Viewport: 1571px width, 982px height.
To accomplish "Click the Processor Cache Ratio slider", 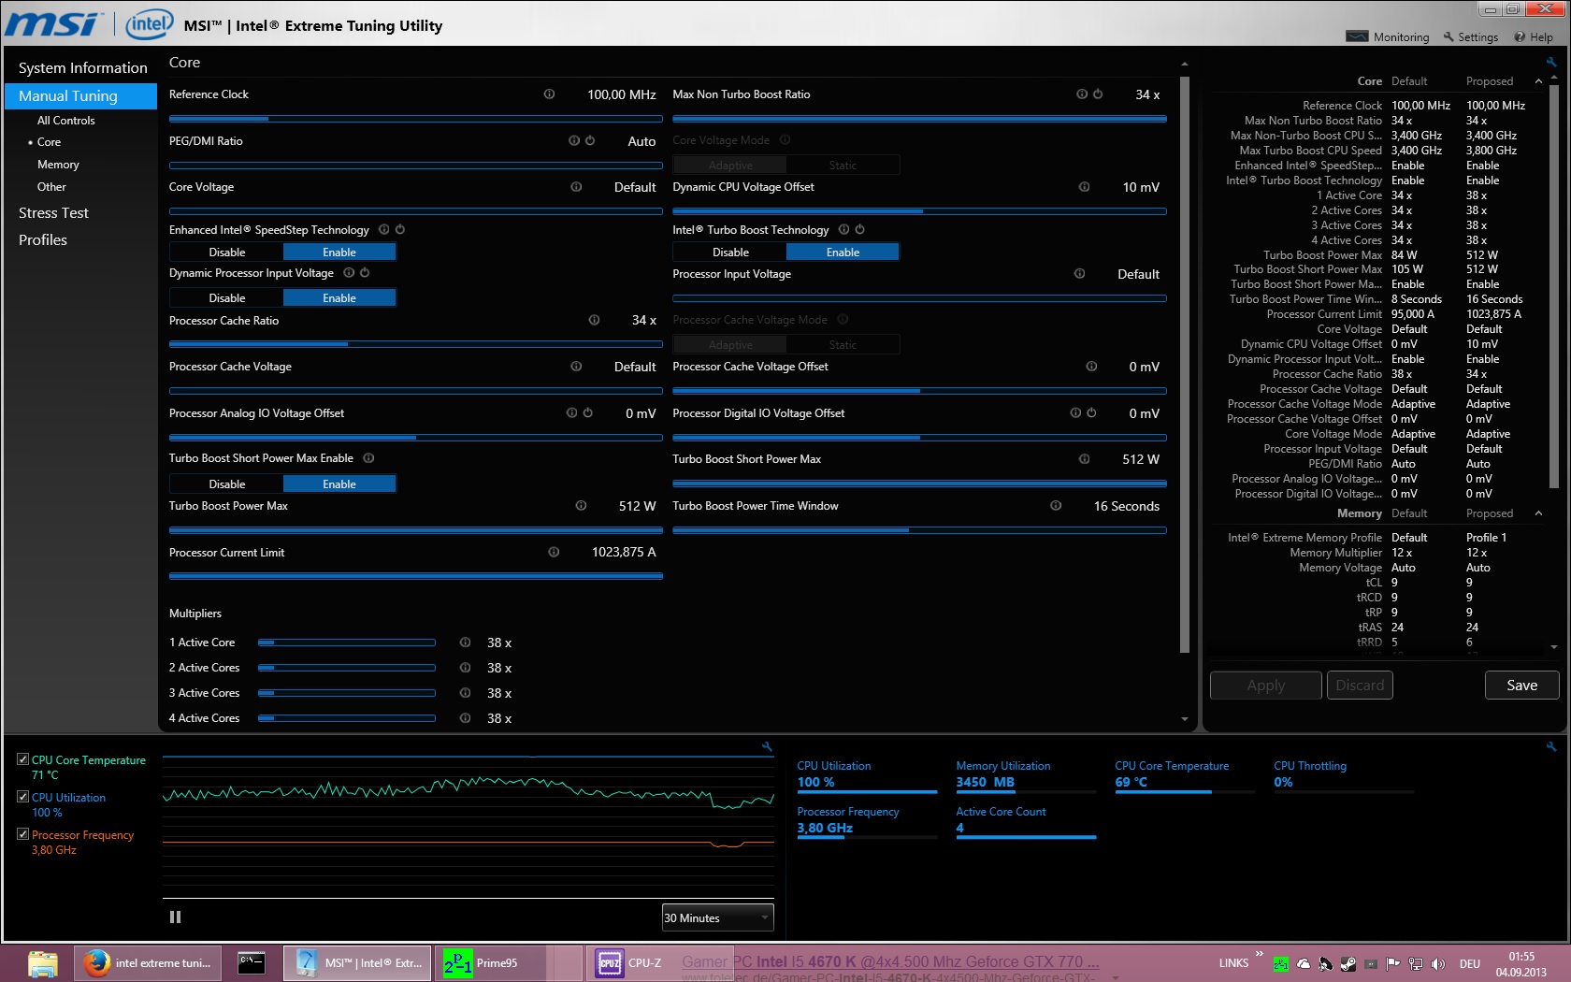I will pyautogui.click(x=416, y=344).
